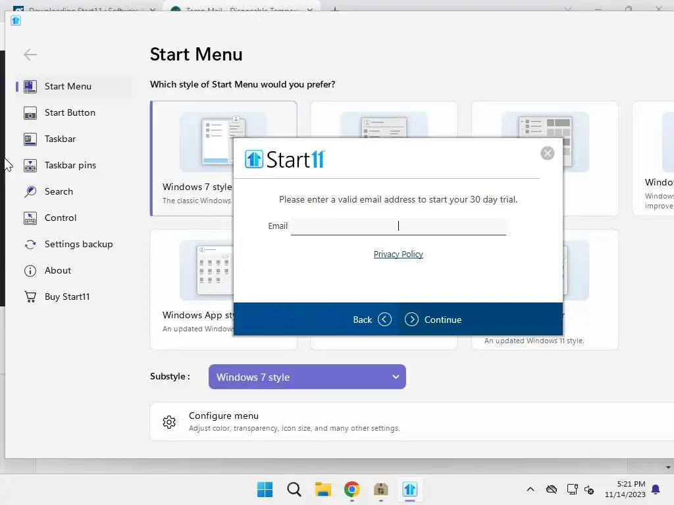Select the Taskbar section in sidebar
Viewport: 674px width, 505px height.
[x=60, y=139]
